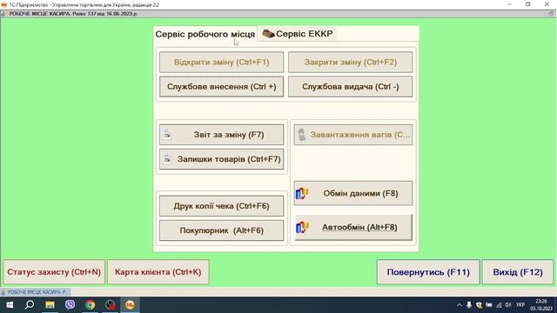Open the Windows Start menu
This screenshot has width=557, height=313.
point(10,305)
